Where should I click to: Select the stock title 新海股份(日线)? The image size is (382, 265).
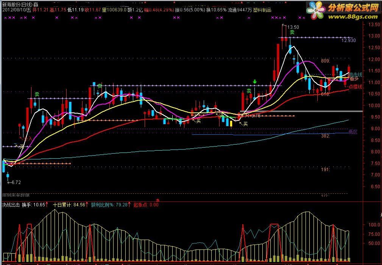[17, 5]
